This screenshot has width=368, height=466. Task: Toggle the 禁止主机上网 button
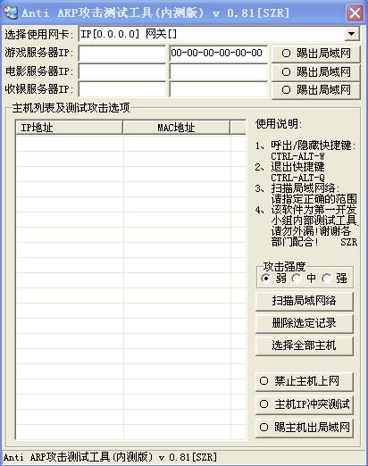click(x=304, y=381)
